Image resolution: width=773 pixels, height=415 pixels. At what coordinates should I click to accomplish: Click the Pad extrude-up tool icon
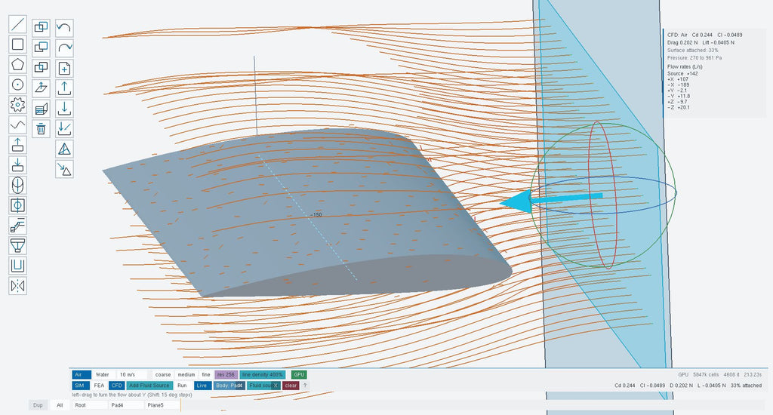[18, 145]
